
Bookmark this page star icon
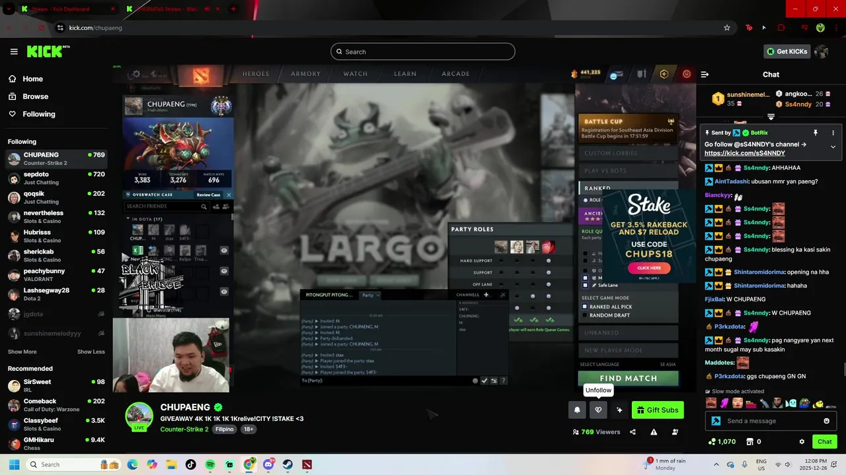(727, 28)
